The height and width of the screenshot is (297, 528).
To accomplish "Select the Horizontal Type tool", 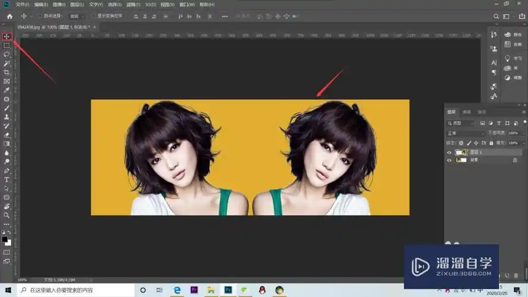I will [x=7, y=179].
